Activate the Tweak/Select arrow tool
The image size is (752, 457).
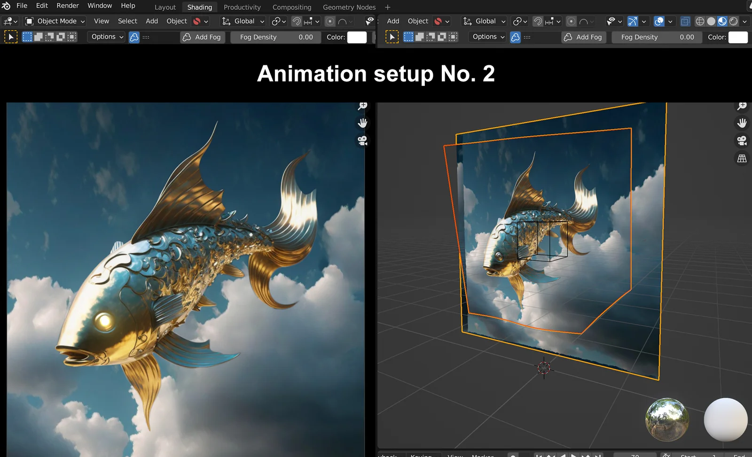click(x=10, y=37)
